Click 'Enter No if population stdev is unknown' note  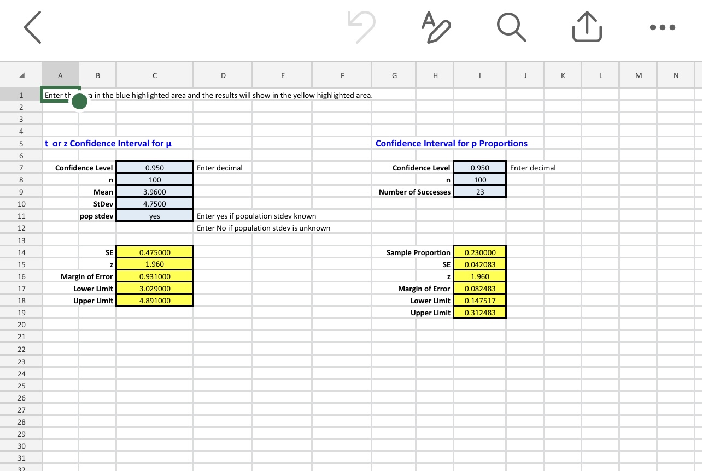[x=264, y=228]
